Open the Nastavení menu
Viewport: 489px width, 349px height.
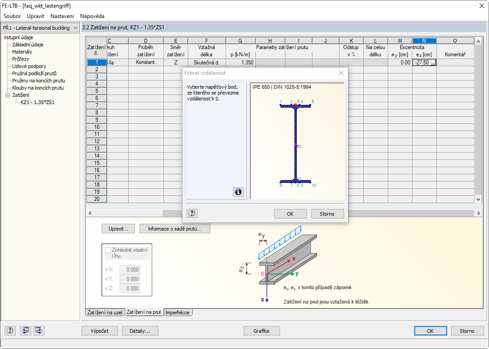[x=62, y=16]
